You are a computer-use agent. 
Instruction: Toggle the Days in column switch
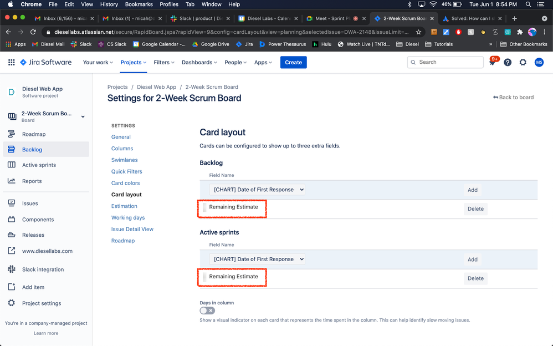tap(207, 311)
